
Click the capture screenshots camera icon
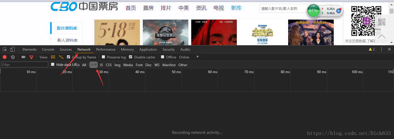[x=24, y=57]
